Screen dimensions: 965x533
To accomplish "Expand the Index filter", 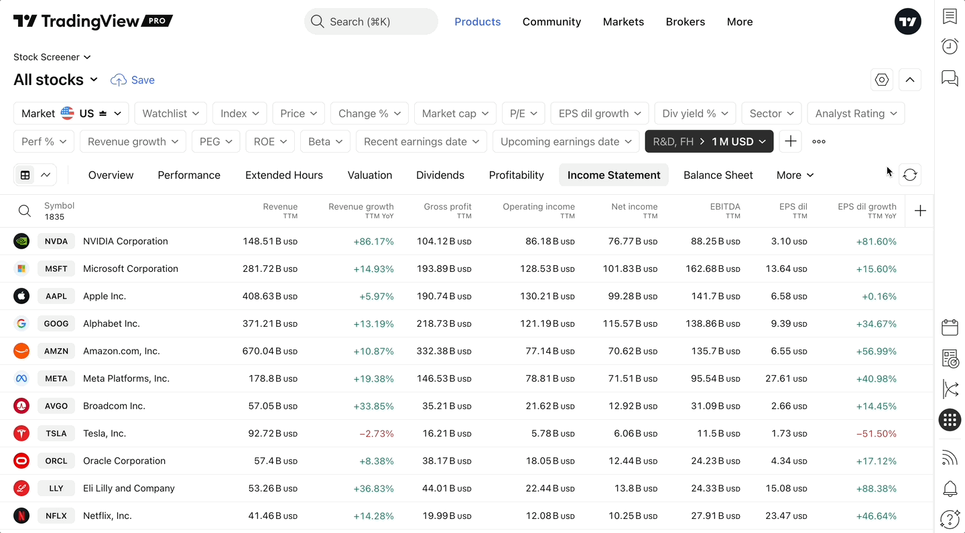I will (x=240, y=113).
